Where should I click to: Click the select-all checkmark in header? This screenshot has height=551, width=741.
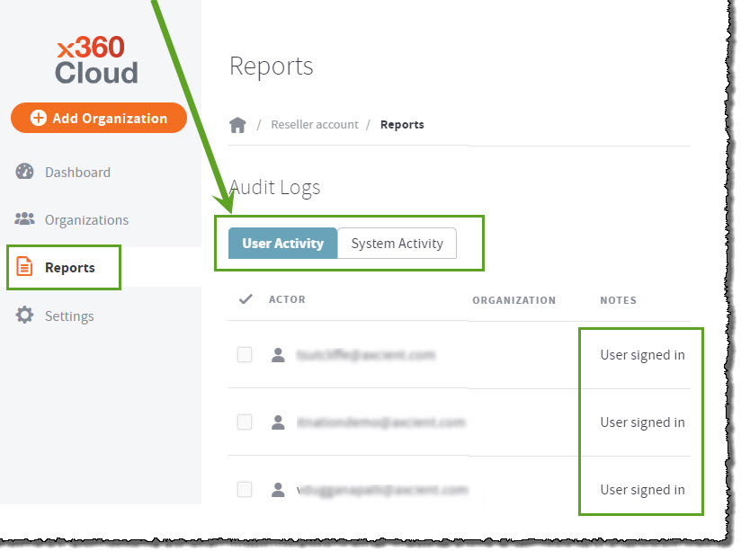pos(246,299)
